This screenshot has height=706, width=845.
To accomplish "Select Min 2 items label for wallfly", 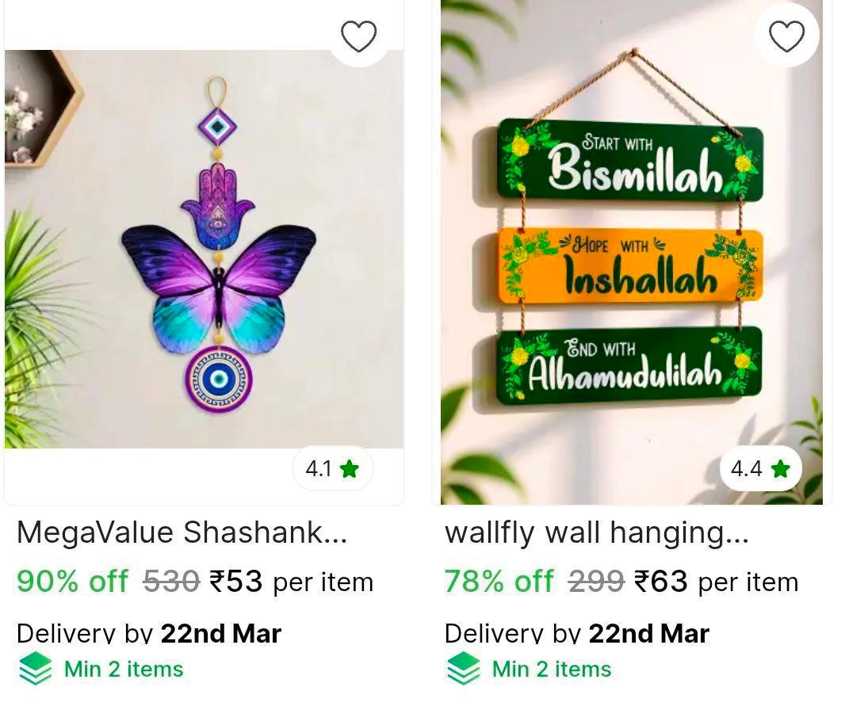I will coord(552,670).
